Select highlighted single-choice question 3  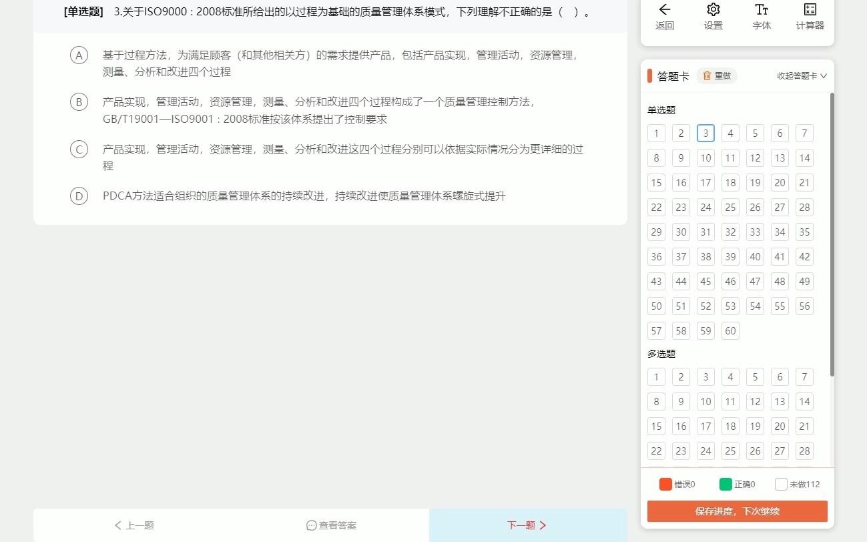pyautogui.click(x=705, y=133)
